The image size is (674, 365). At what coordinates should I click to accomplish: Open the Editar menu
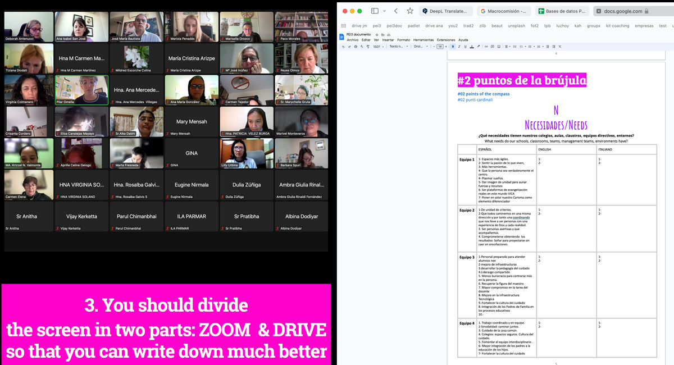point(366,40)
